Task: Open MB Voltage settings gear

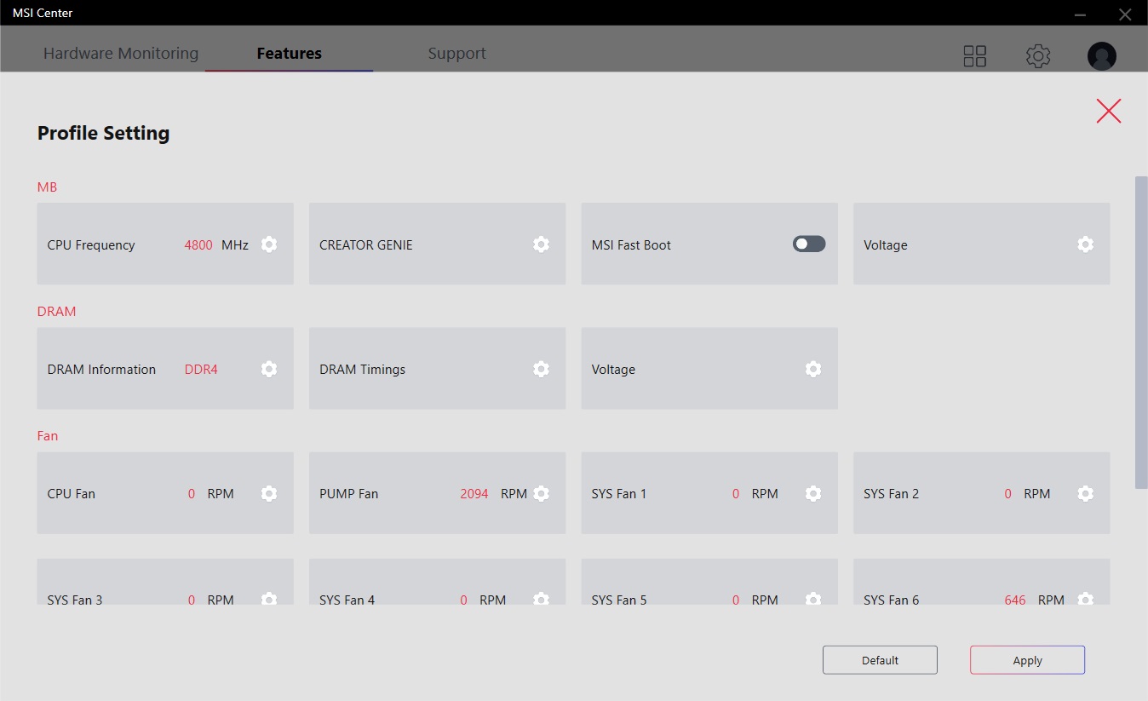Action: (x=1085, y=244)
